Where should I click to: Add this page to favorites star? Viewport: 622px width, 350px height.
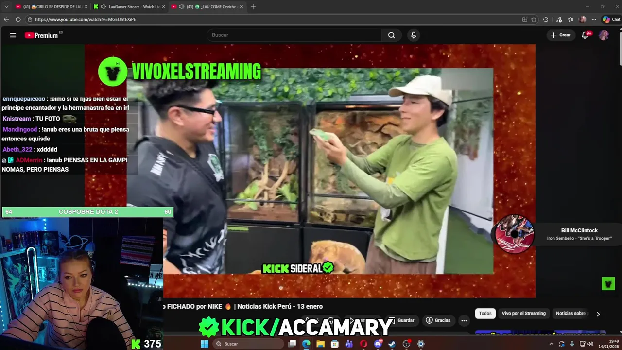(534, 19)
